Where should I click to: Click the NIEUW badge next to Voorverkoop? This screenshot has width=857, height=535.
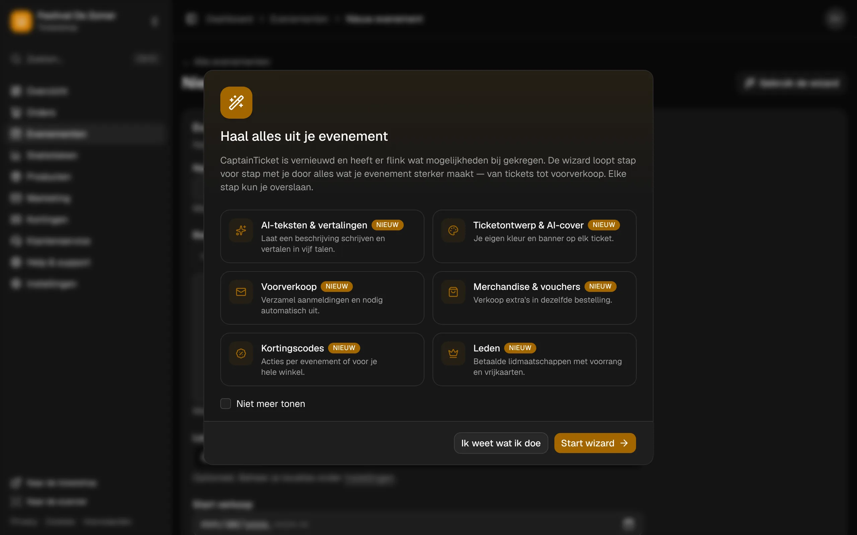[337, 287]
